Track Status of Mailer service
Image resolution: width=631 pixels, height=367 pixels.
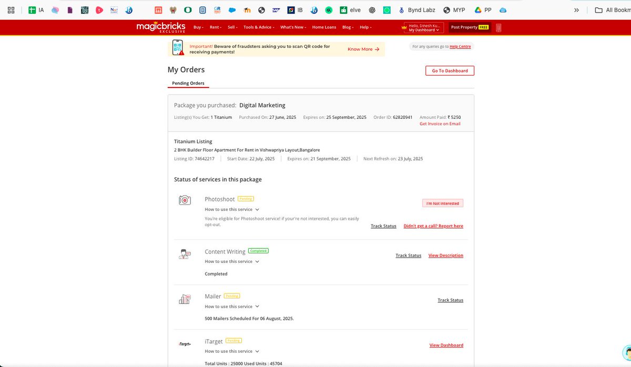click(450, 300)
